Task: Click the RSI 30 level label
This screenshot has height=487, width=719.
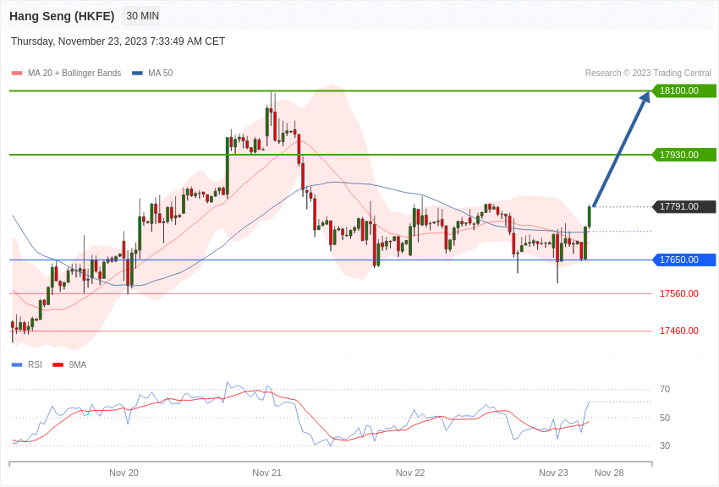Action: click(x=665, y=446)
